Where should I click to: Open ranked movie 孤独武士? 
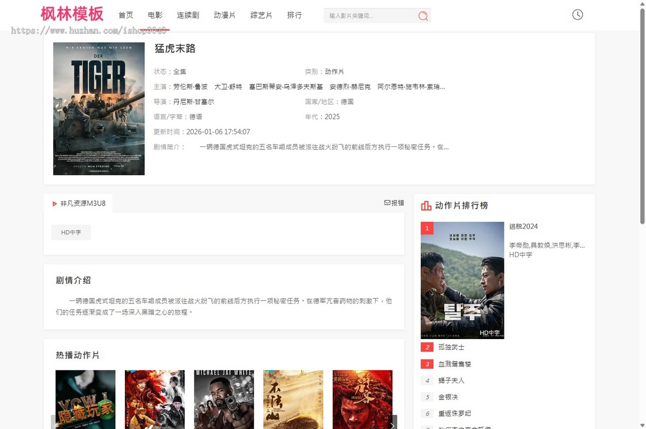pos(451,348)
